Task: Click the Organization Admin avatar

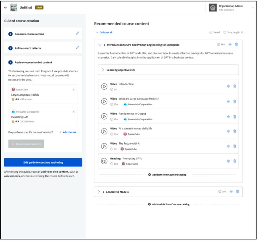Action: (x=213, y=8)
